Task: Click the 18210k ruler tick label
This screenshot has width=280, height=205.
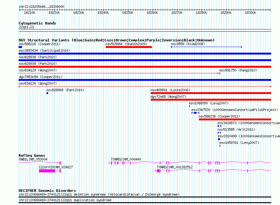Action: (30, 13)
